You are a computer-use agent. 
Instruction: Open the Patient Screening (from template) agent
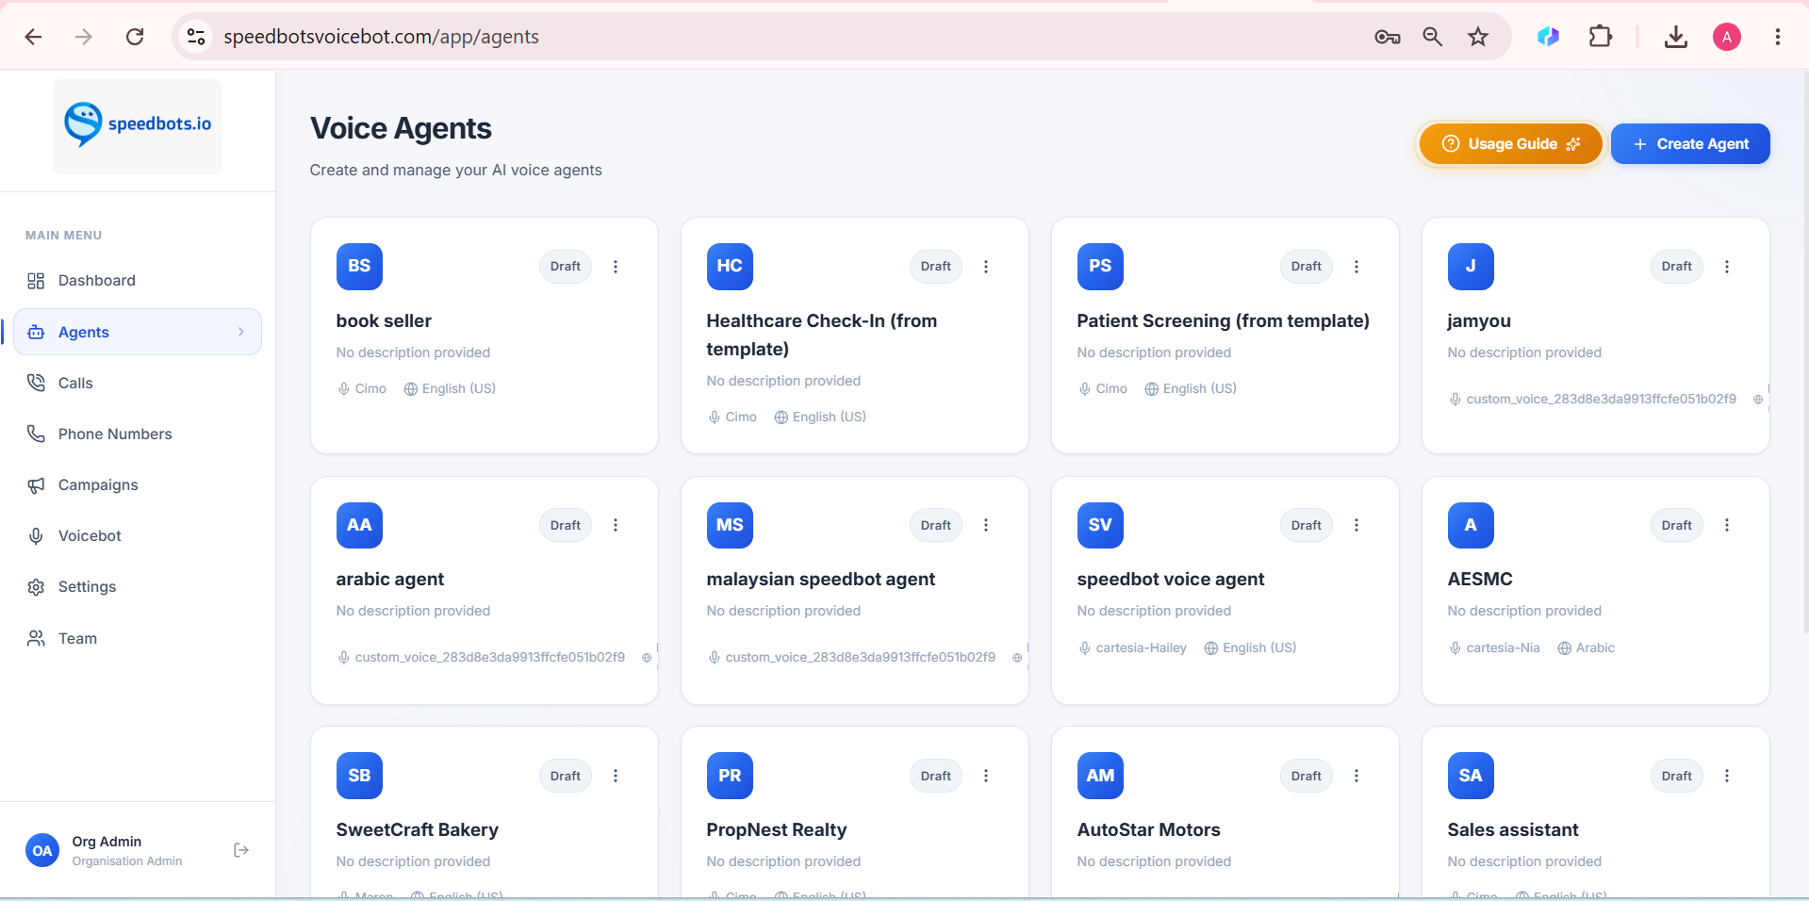coord(1223,321)
